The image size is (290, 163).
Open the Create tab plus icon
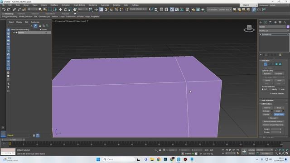(x=261, y=22)
